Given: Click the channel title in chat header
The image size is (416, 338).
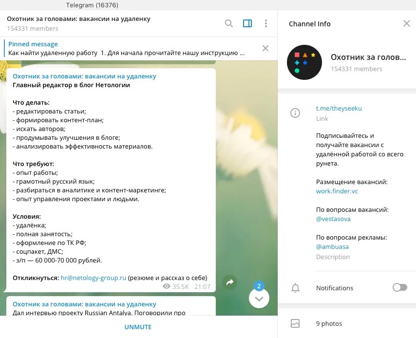Looking at the screenshot, I should coord(78,19).
